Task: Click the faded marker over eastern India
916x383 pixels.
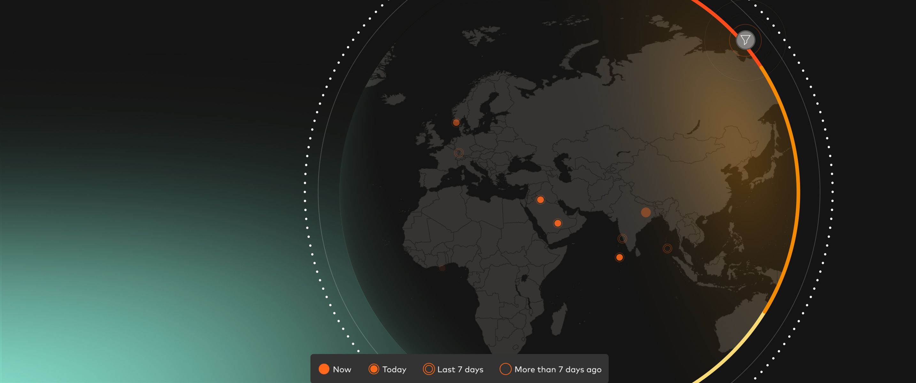Action: [646, 213]
